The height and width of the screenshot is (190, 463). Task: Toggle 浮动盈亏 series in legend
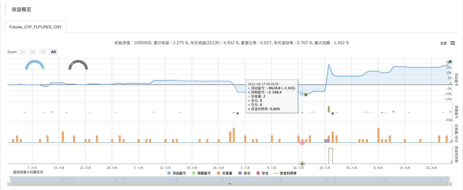(176, 173)
